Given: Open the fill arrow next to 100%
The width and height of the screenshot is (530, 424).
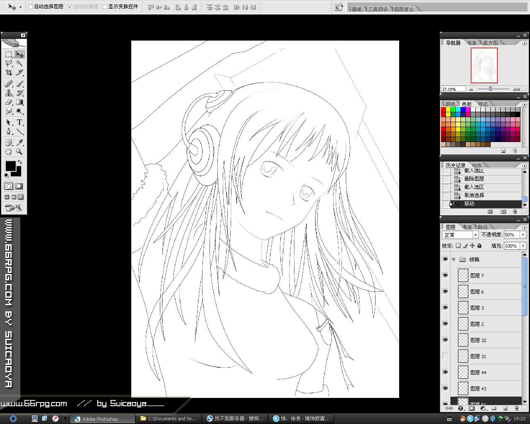Looking at the screenshot, I should pos(523,246).
